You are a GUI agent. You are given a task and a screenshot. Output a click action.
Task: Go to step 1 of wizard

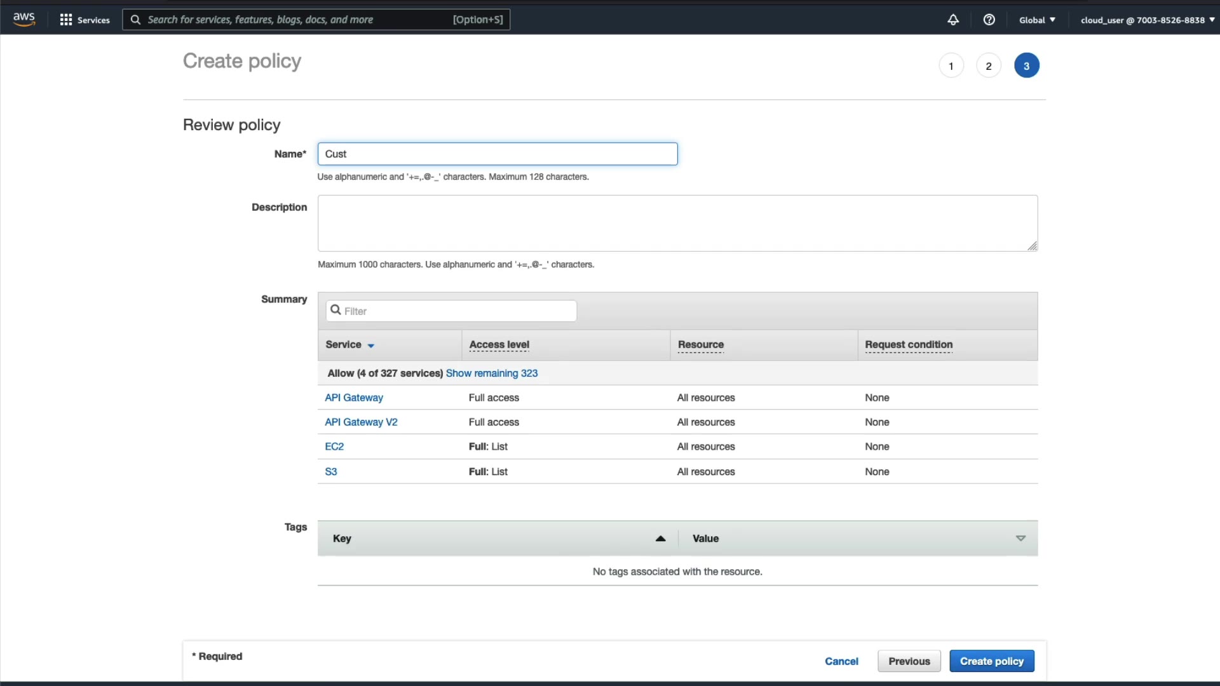tap(951, 65)
